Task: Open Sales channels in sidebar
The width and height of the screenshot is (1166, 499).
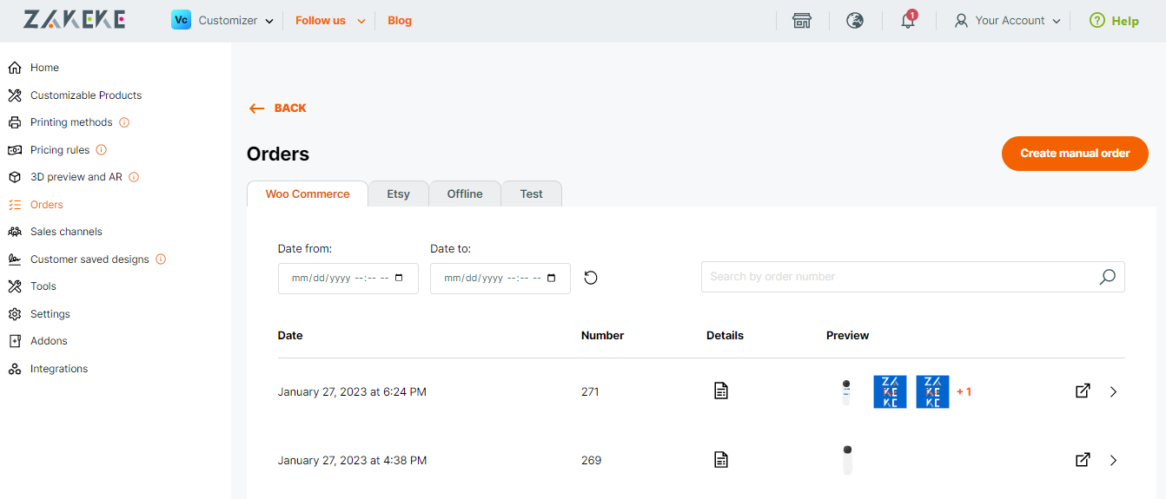Action: (x=66, y=232)
